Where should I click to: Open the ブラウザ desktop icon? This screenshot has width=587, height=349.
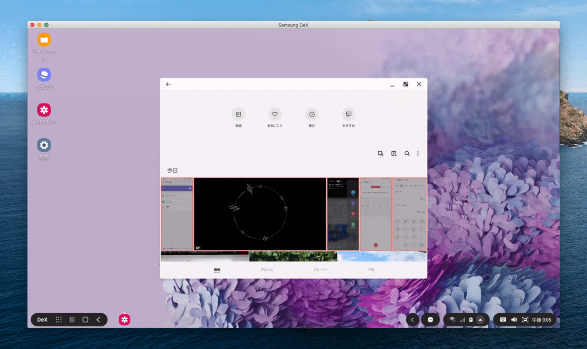click(44, 75)
